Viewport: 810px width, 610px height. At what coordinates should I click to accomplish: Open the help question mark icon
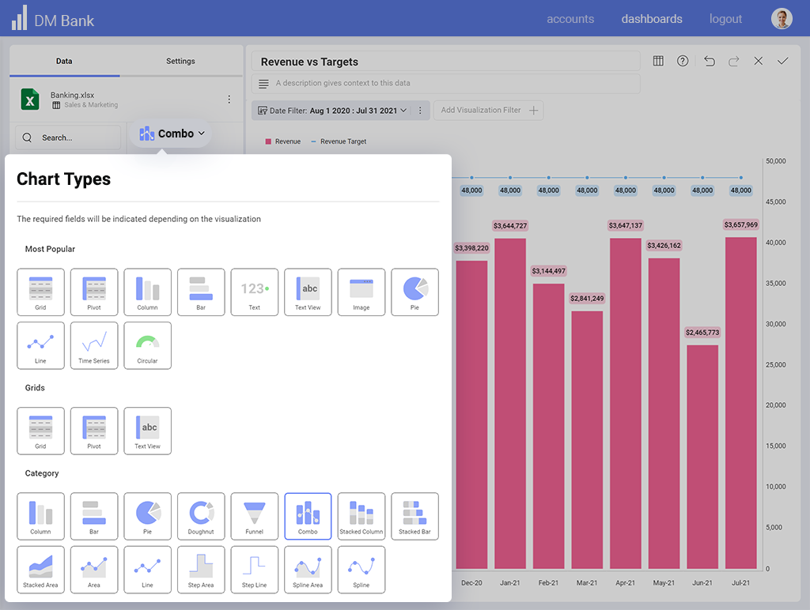tap(683, 61)
